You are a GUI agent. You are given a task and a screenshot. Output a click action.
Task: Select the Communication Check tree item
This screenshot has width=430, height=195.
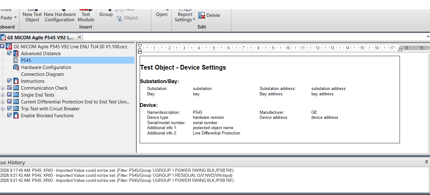pos(44,88)
